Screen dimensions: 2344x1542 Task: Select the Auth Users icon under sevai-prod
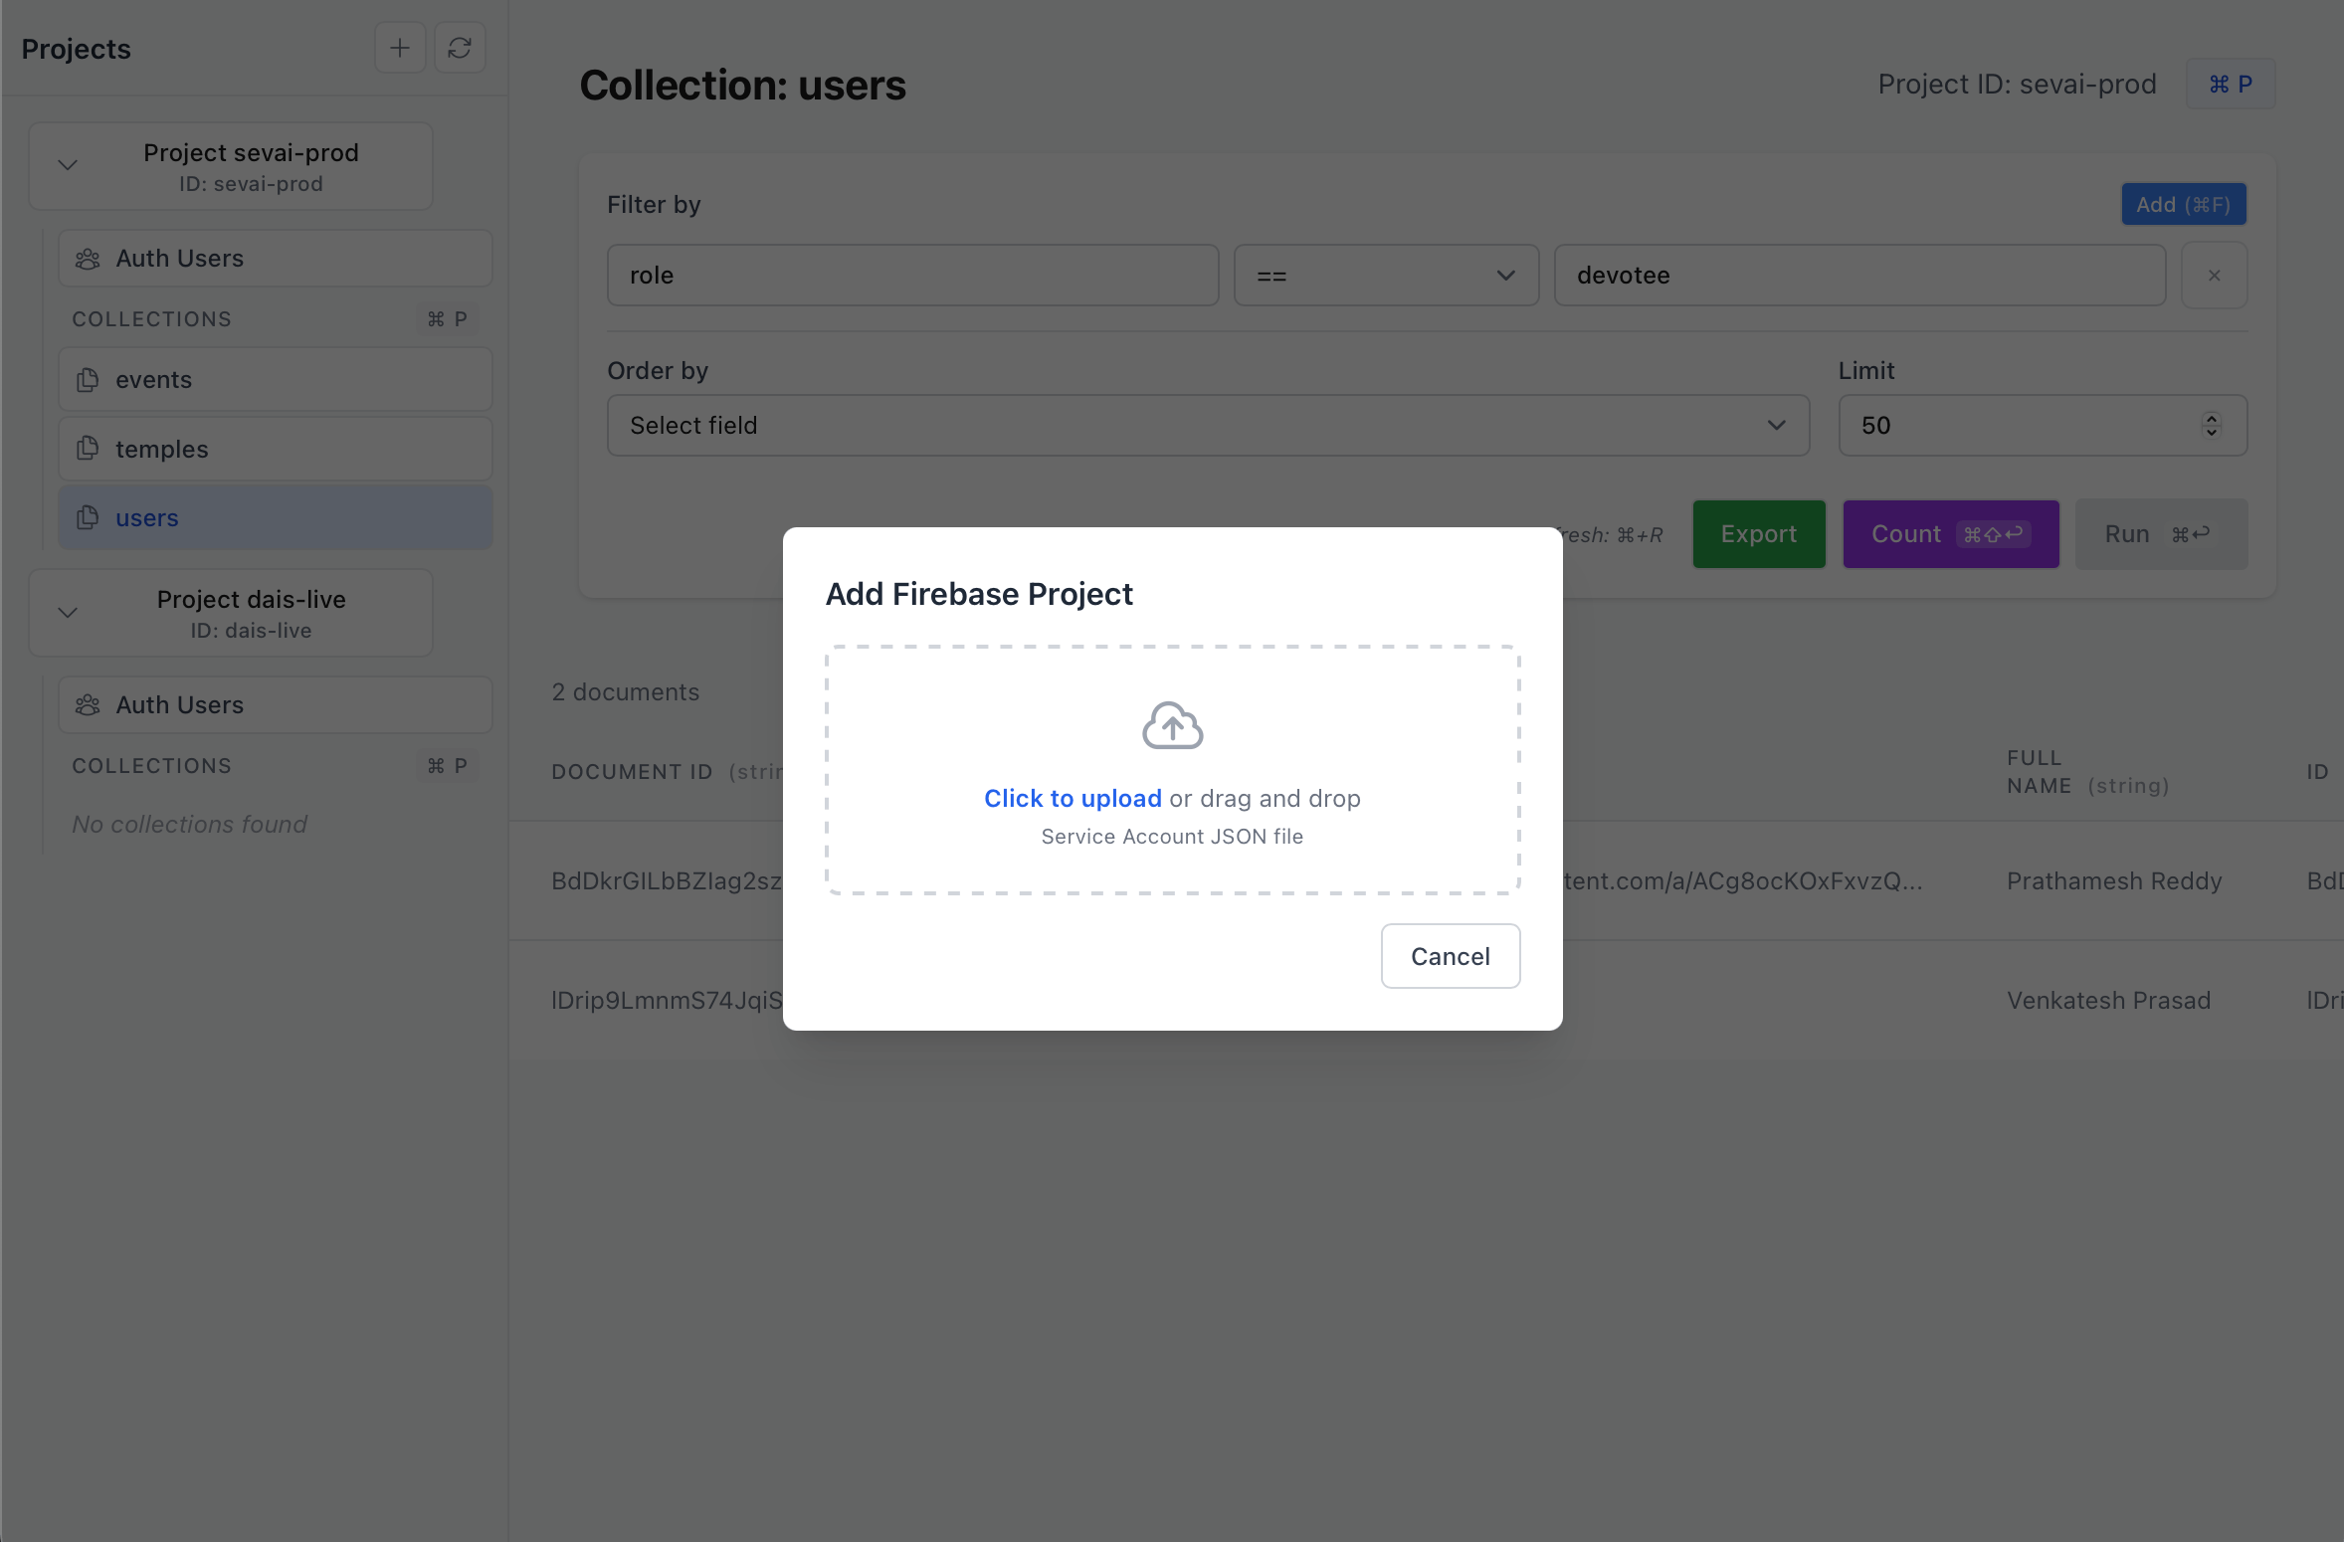89,259
